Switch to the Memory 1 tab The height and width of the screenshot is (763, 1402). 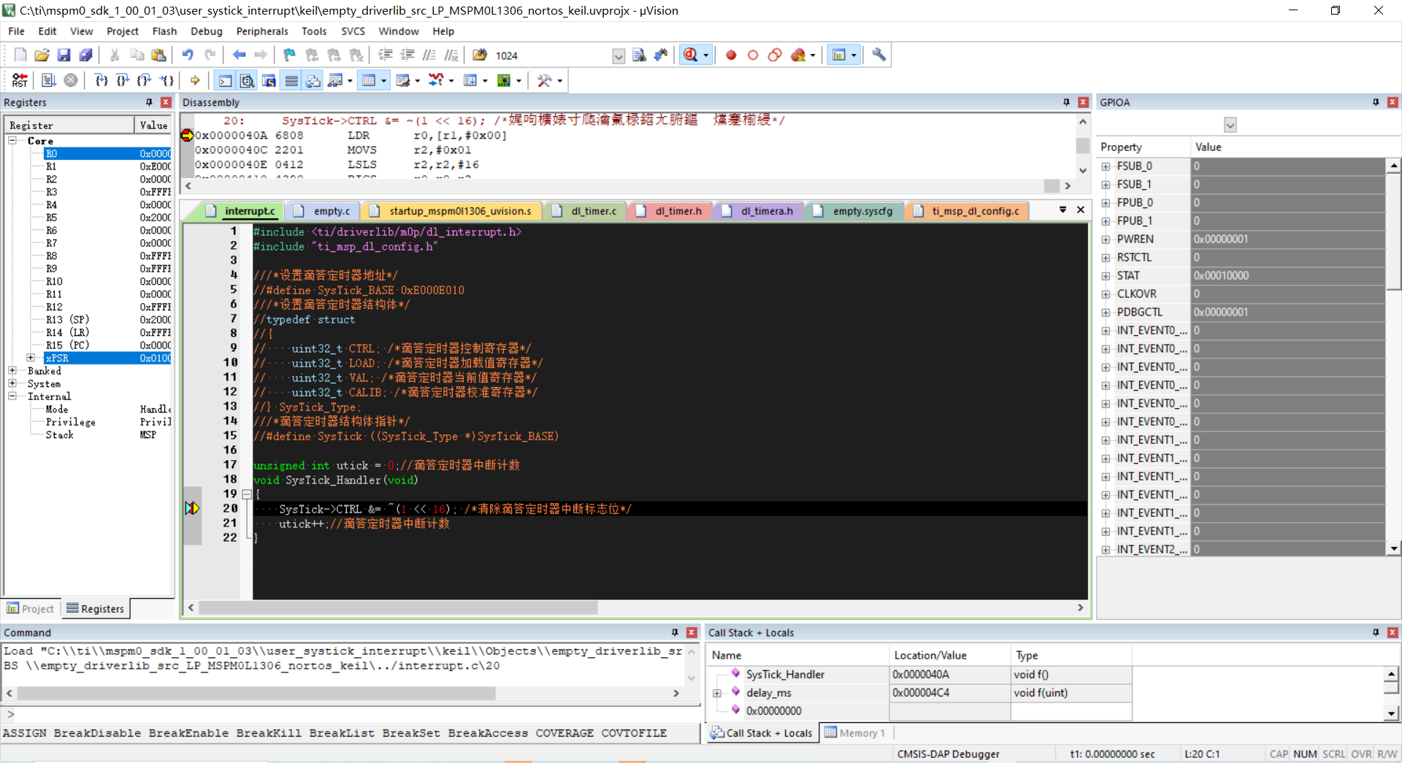pyautogui.click(x=855, y=732)
